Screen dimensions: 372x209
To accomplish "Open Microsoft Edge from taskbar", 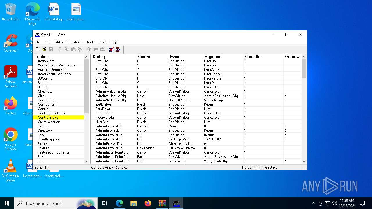I will 119,203.
